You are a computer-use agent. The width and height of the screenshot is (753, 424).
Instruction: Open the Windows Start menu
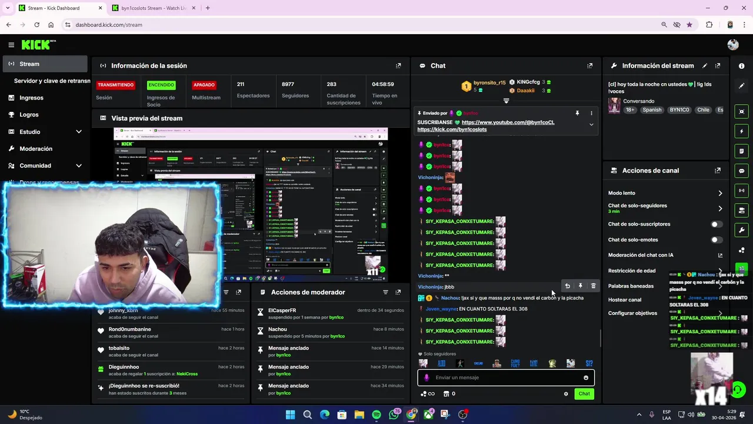pyautogui.click(x=290, y=415)
